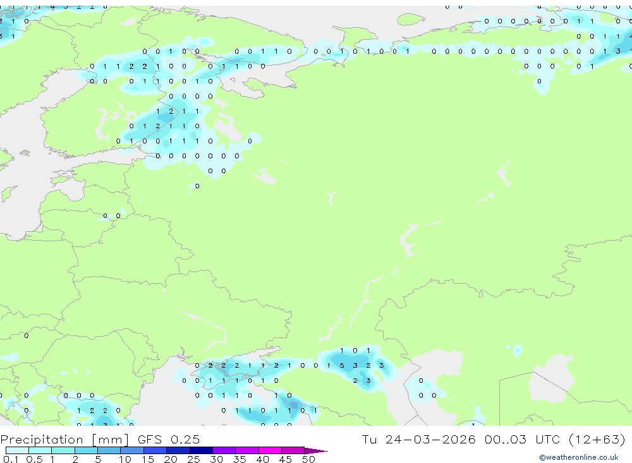Viewport: 632px width, 463px height.
Task: Select the 0.5–1 mm legend swatch
Action: tap(40, 450)
